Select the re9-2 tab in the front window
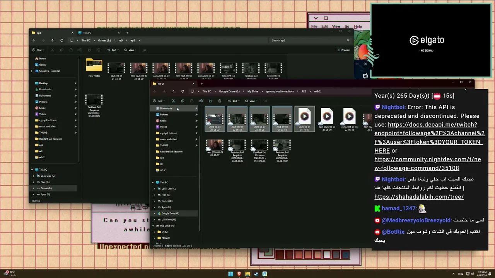 (x=173, y=84)
